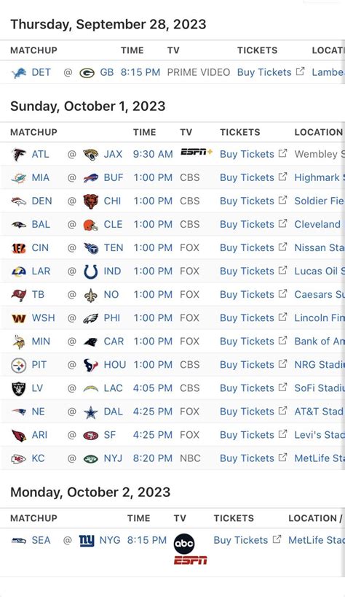This screenshot has width=345, height=597.
Task: Open the MIA team link
Action: tap(41, 178)
